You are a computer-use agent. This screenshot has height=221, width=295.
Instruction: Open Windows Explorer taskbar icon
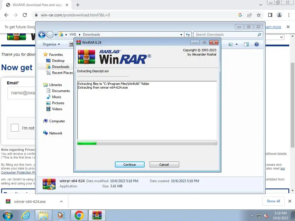coord(44,215)
